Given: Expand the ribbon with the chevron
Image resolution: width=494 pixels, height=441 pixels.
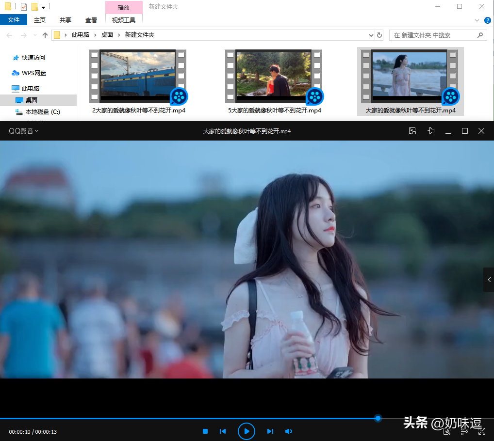Looking at the screenshot, I should [477, 20].
